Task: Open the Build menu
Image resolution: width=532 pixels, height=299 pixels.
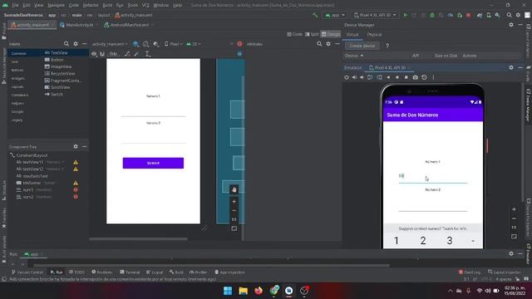Action: (x=107, y=5)
